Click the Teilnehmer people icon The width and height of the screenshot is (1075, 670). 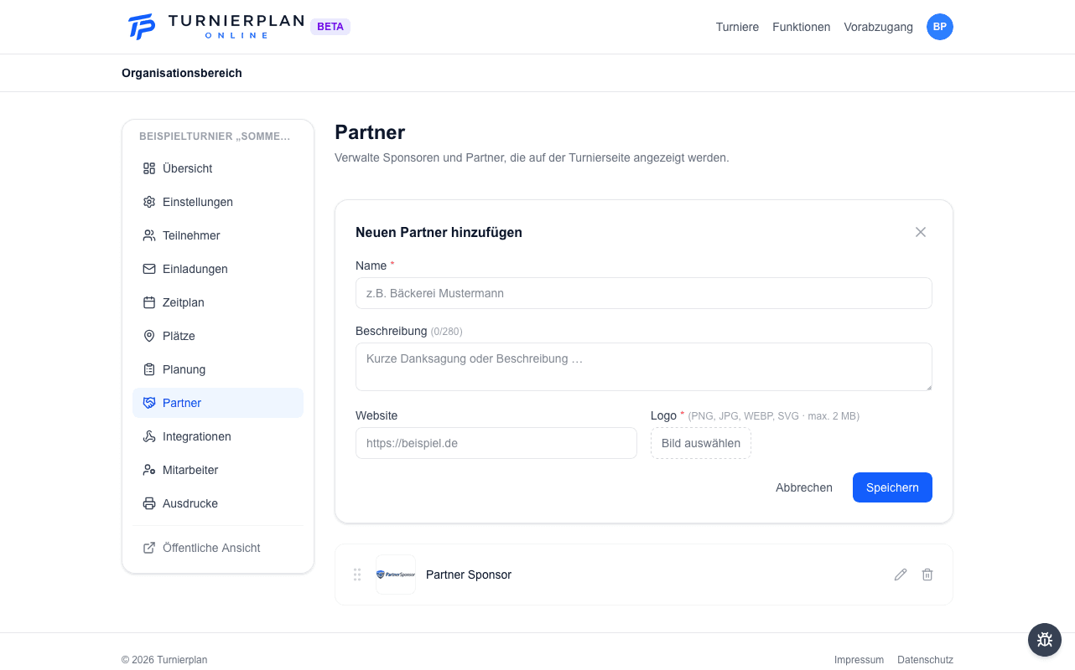click(x=149, y=235)
